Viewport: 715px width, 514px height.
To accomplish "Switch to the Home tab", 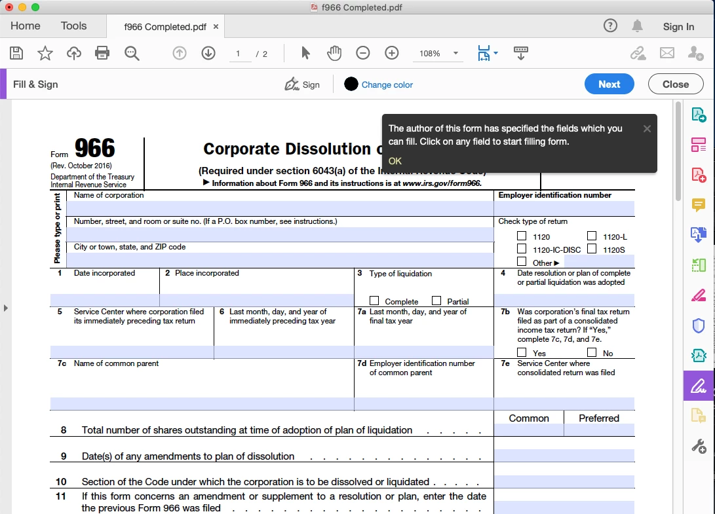I will [26, 26].
